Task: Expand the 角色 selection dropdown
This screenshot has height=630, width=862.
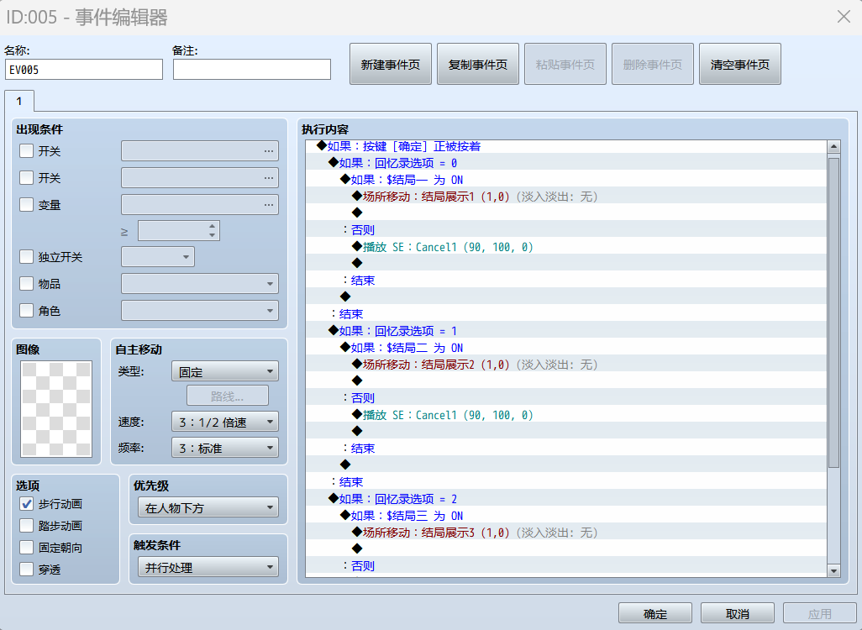Action: (200, 311)
